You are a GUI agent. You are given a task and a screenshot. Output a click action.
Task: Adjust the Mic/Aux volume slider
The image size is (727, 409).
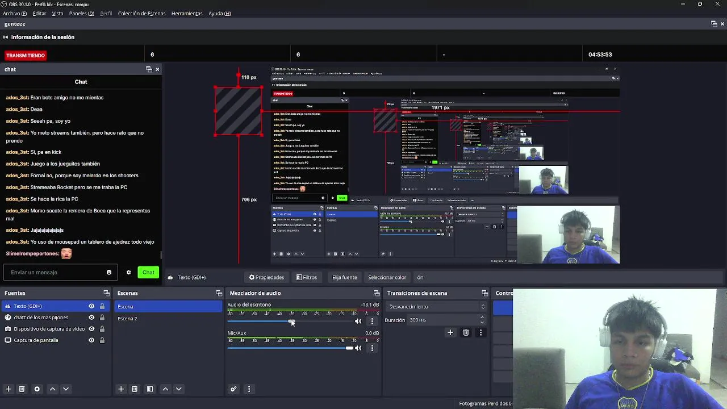coord(290,348)
